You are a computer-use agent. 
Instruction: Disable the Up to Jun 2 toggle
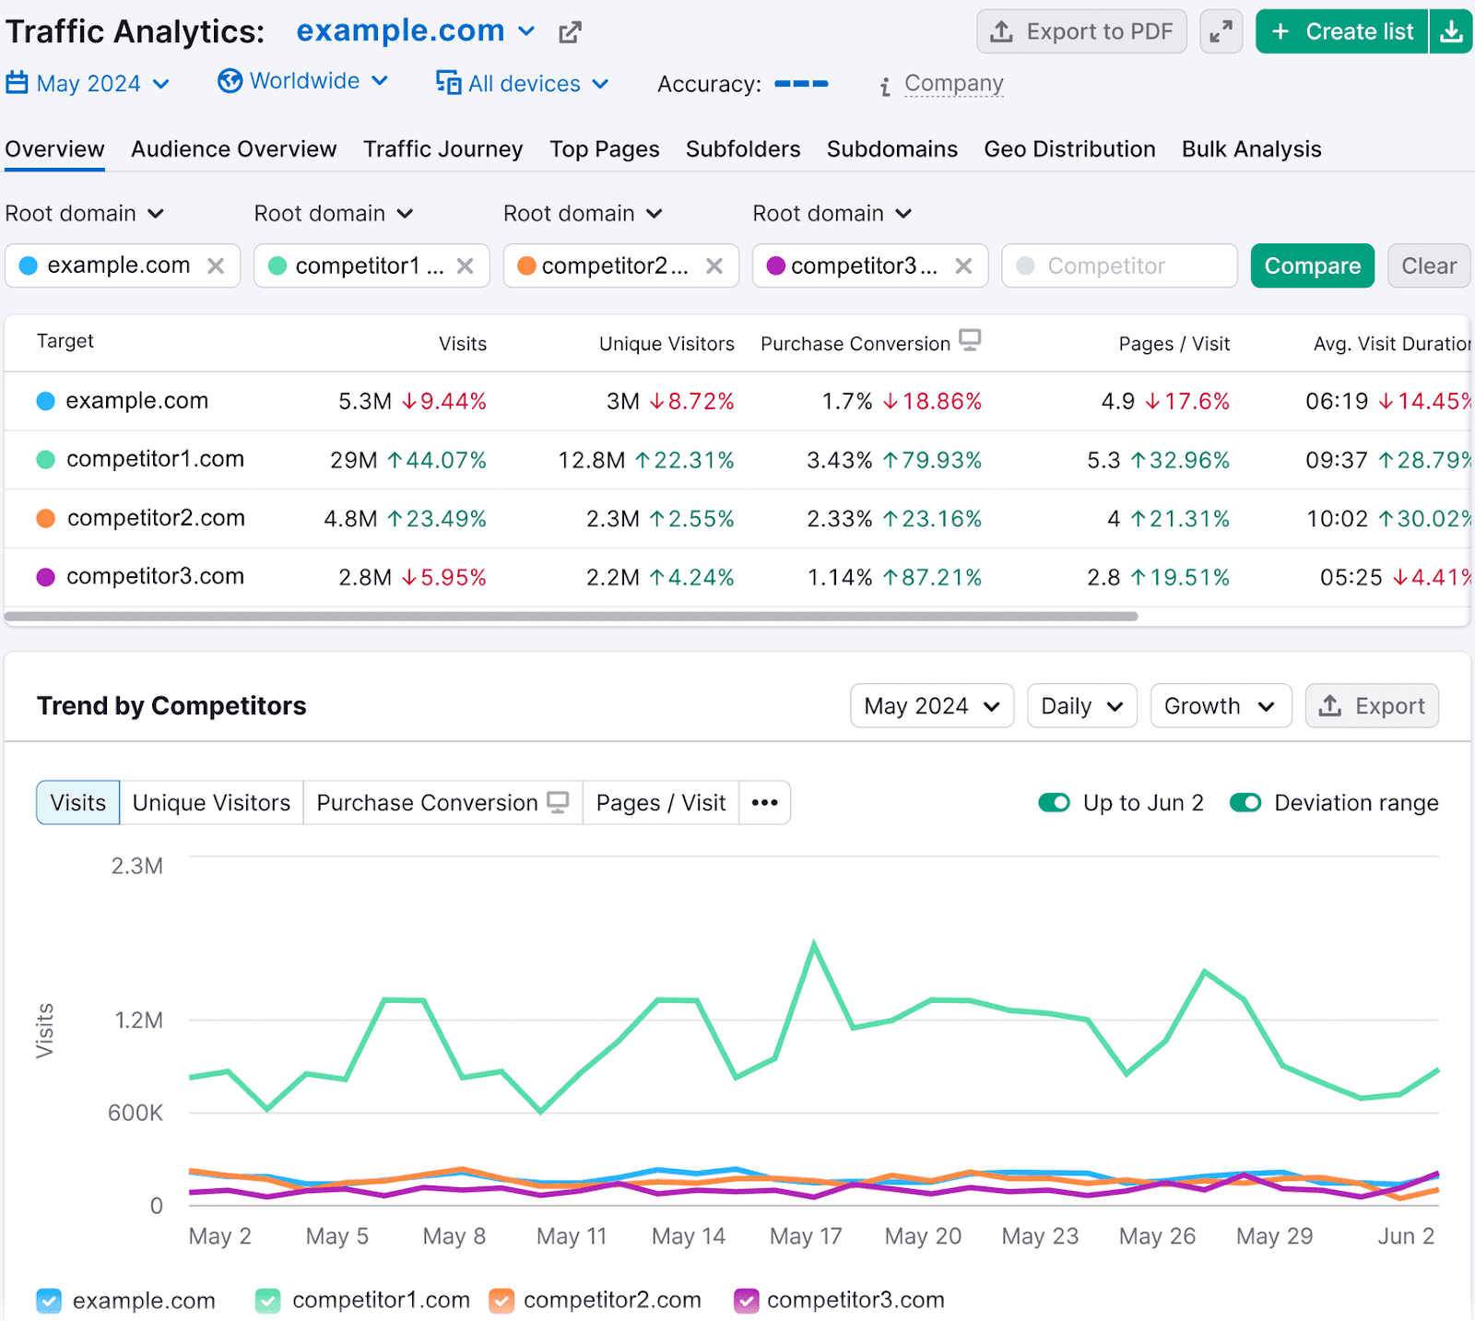(1055, 802)
